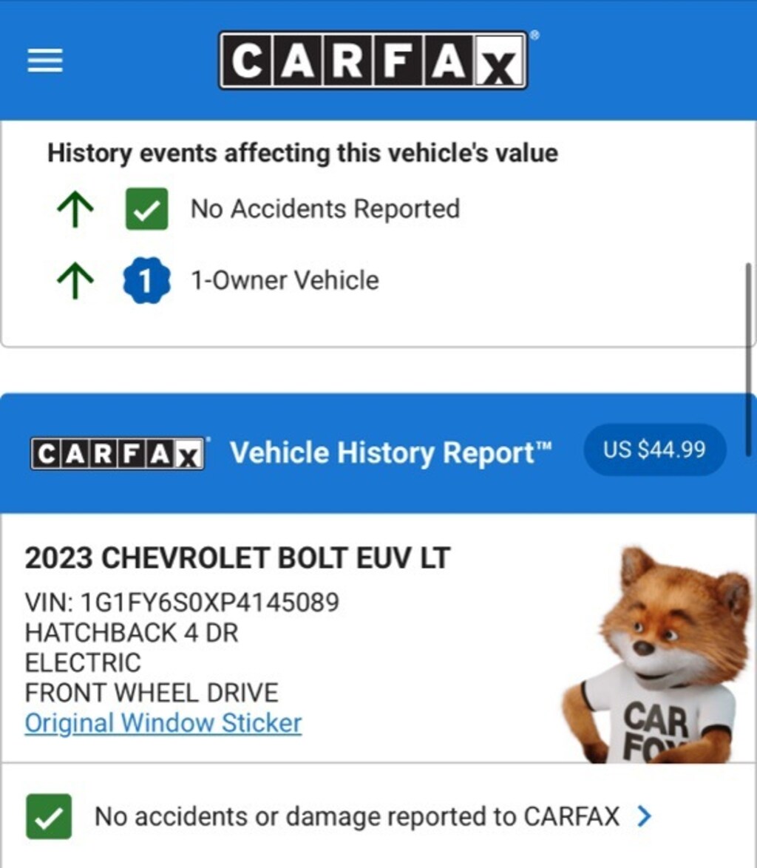The width and height of the screenshot is (757, 868).
Task: Click the blue 1-Owner badge icon
Action: point(146,281)
